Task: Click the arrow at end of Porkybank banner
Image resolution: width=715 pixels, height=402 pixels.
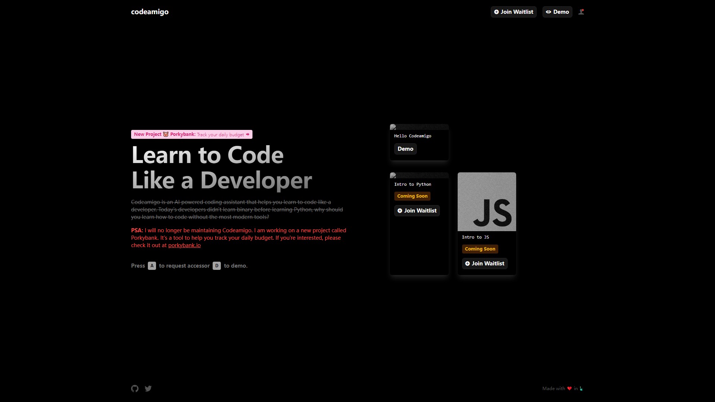Action: (x=248, y=134)
